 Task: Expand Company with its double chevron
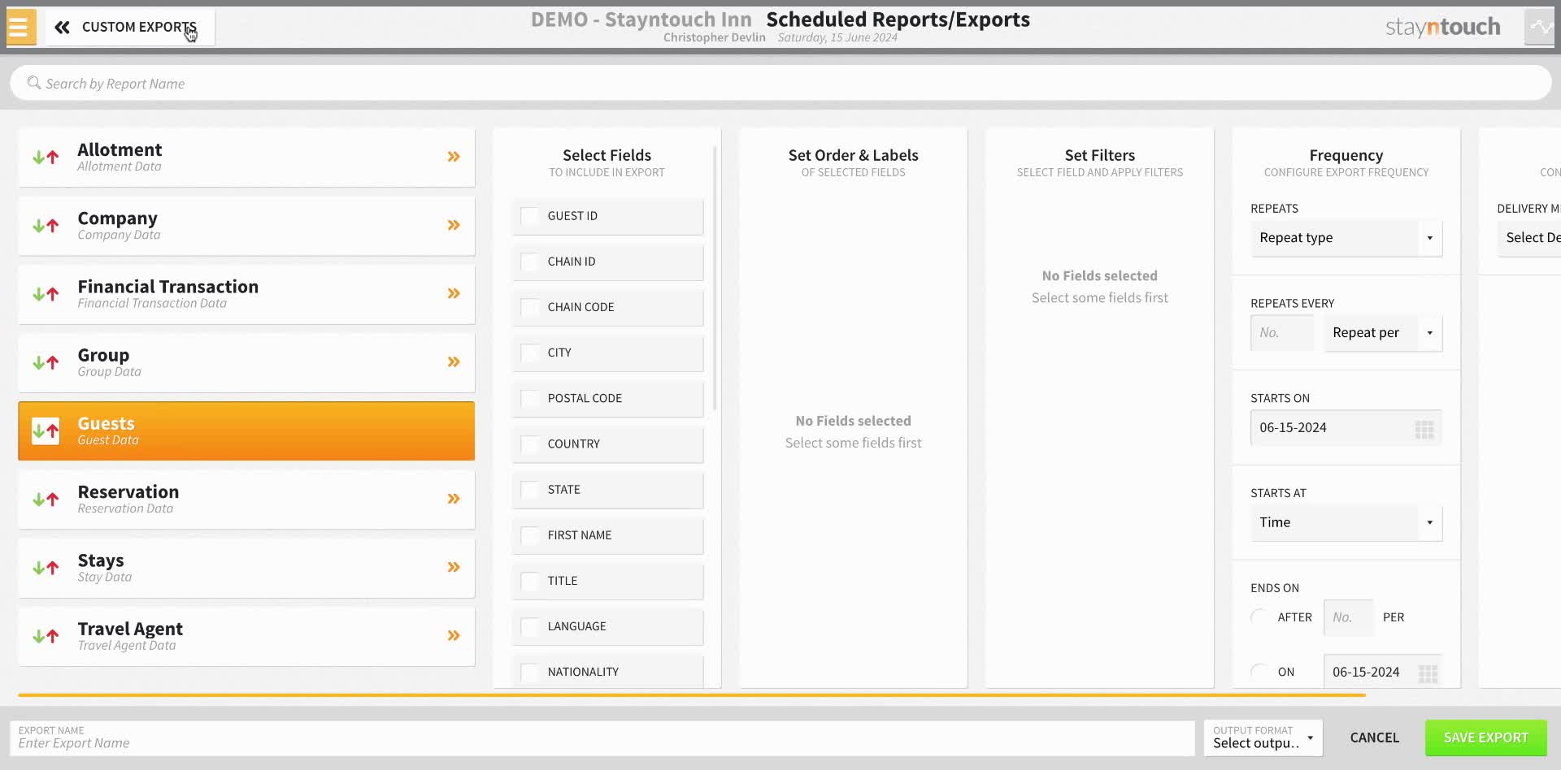coord(454,225)
